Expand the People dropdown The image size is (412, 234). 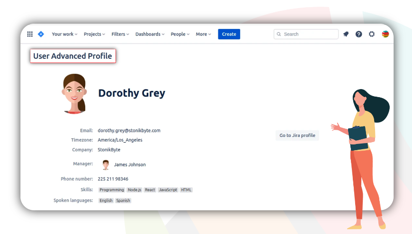(180, 34)
